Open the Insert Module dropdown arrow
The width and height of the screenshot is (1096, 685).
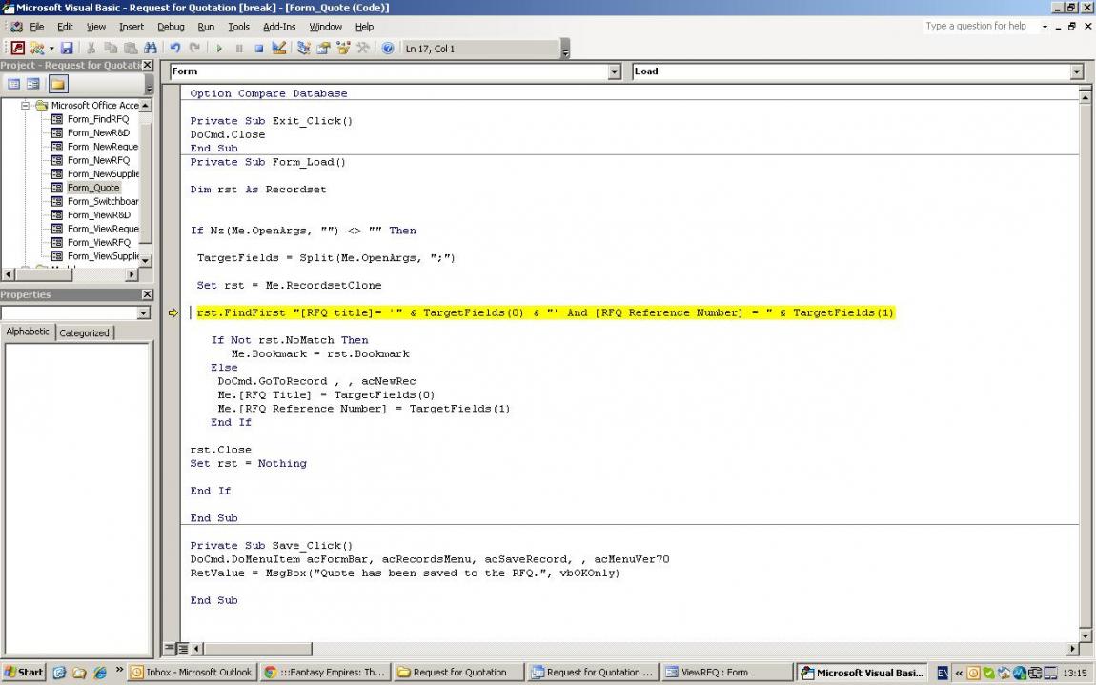[x=51, y=49]
